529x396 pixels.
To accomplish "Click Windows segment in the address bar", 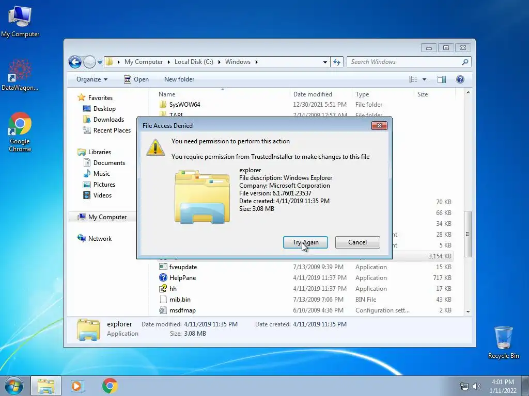I will click(238, 62).
